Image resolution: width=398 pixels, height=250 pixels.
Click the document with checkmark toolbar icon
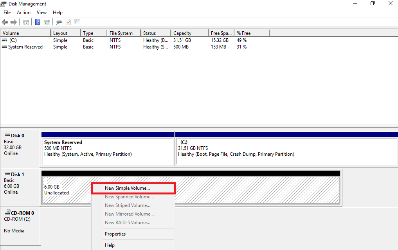[68, 22]
